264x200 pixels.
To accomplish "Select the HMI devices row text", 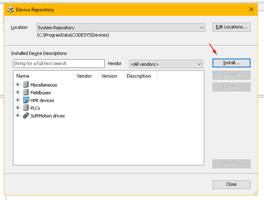I will [x=42, y=100].
